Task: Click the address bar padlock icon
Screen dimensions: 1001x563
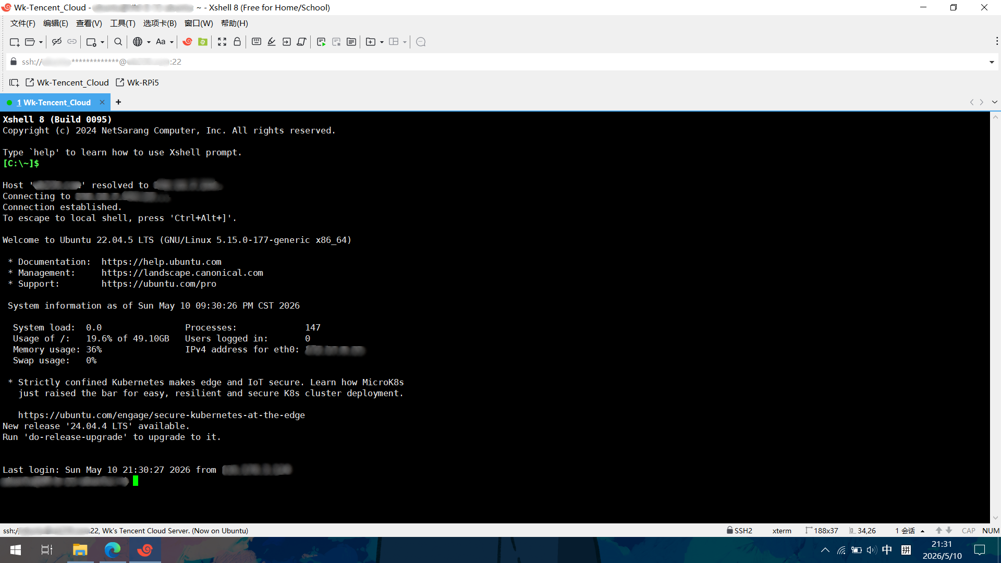Action: [14, 62]
